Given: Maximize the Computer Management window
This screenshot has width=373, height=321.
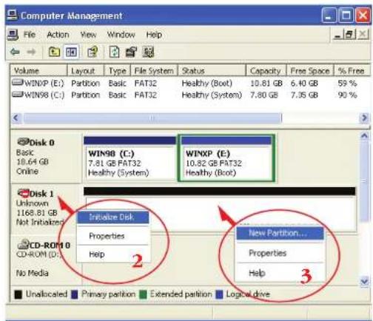Looking at the screenshot, I should point(346,16).
